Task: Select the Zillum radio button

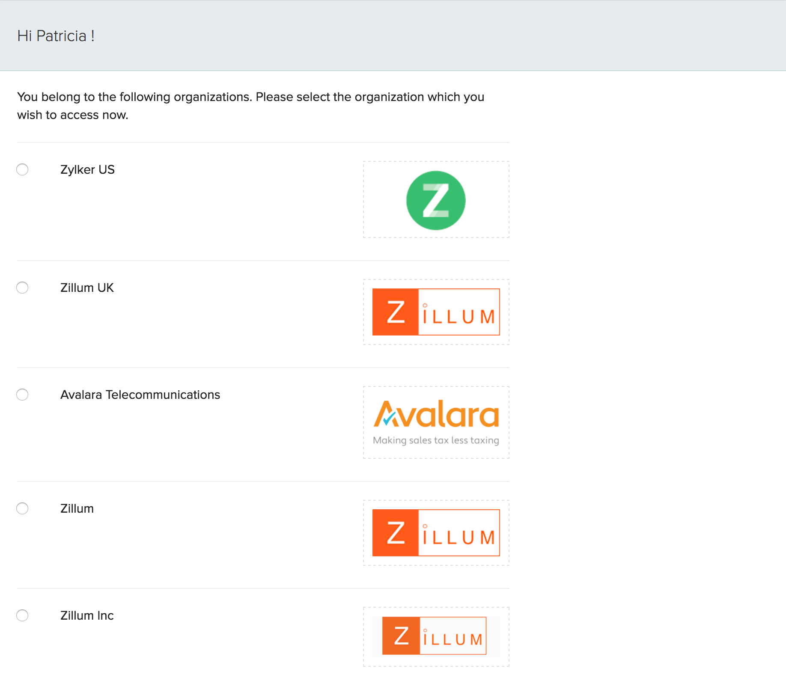Action: [x=22, y=508]
